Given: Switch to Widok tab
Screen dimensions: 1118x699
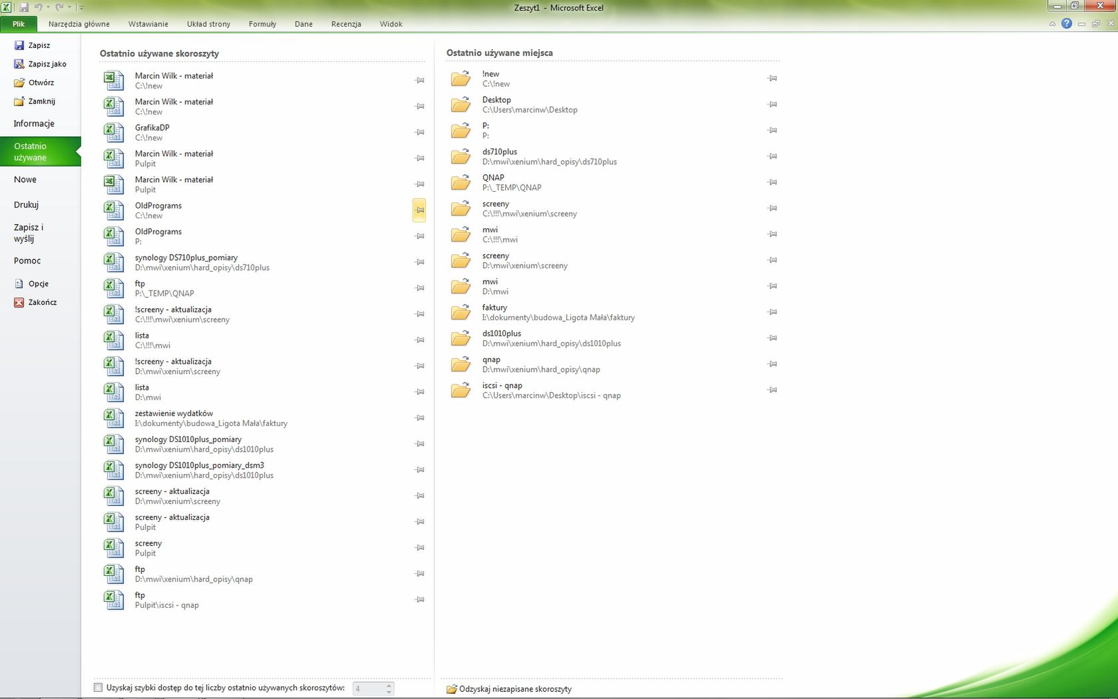Looking at the screenshot, I should click(391, 24).
